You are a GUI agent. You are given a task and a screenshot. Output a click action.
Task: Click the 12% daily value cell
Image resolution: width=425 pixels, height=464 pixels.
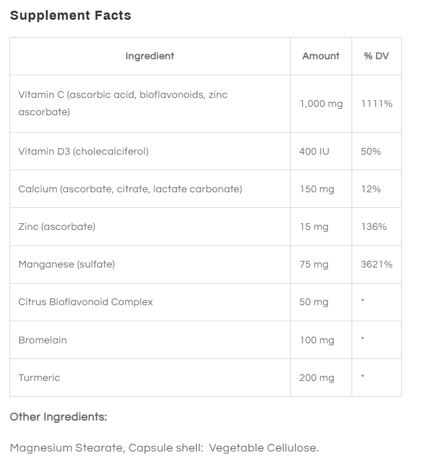371,189
